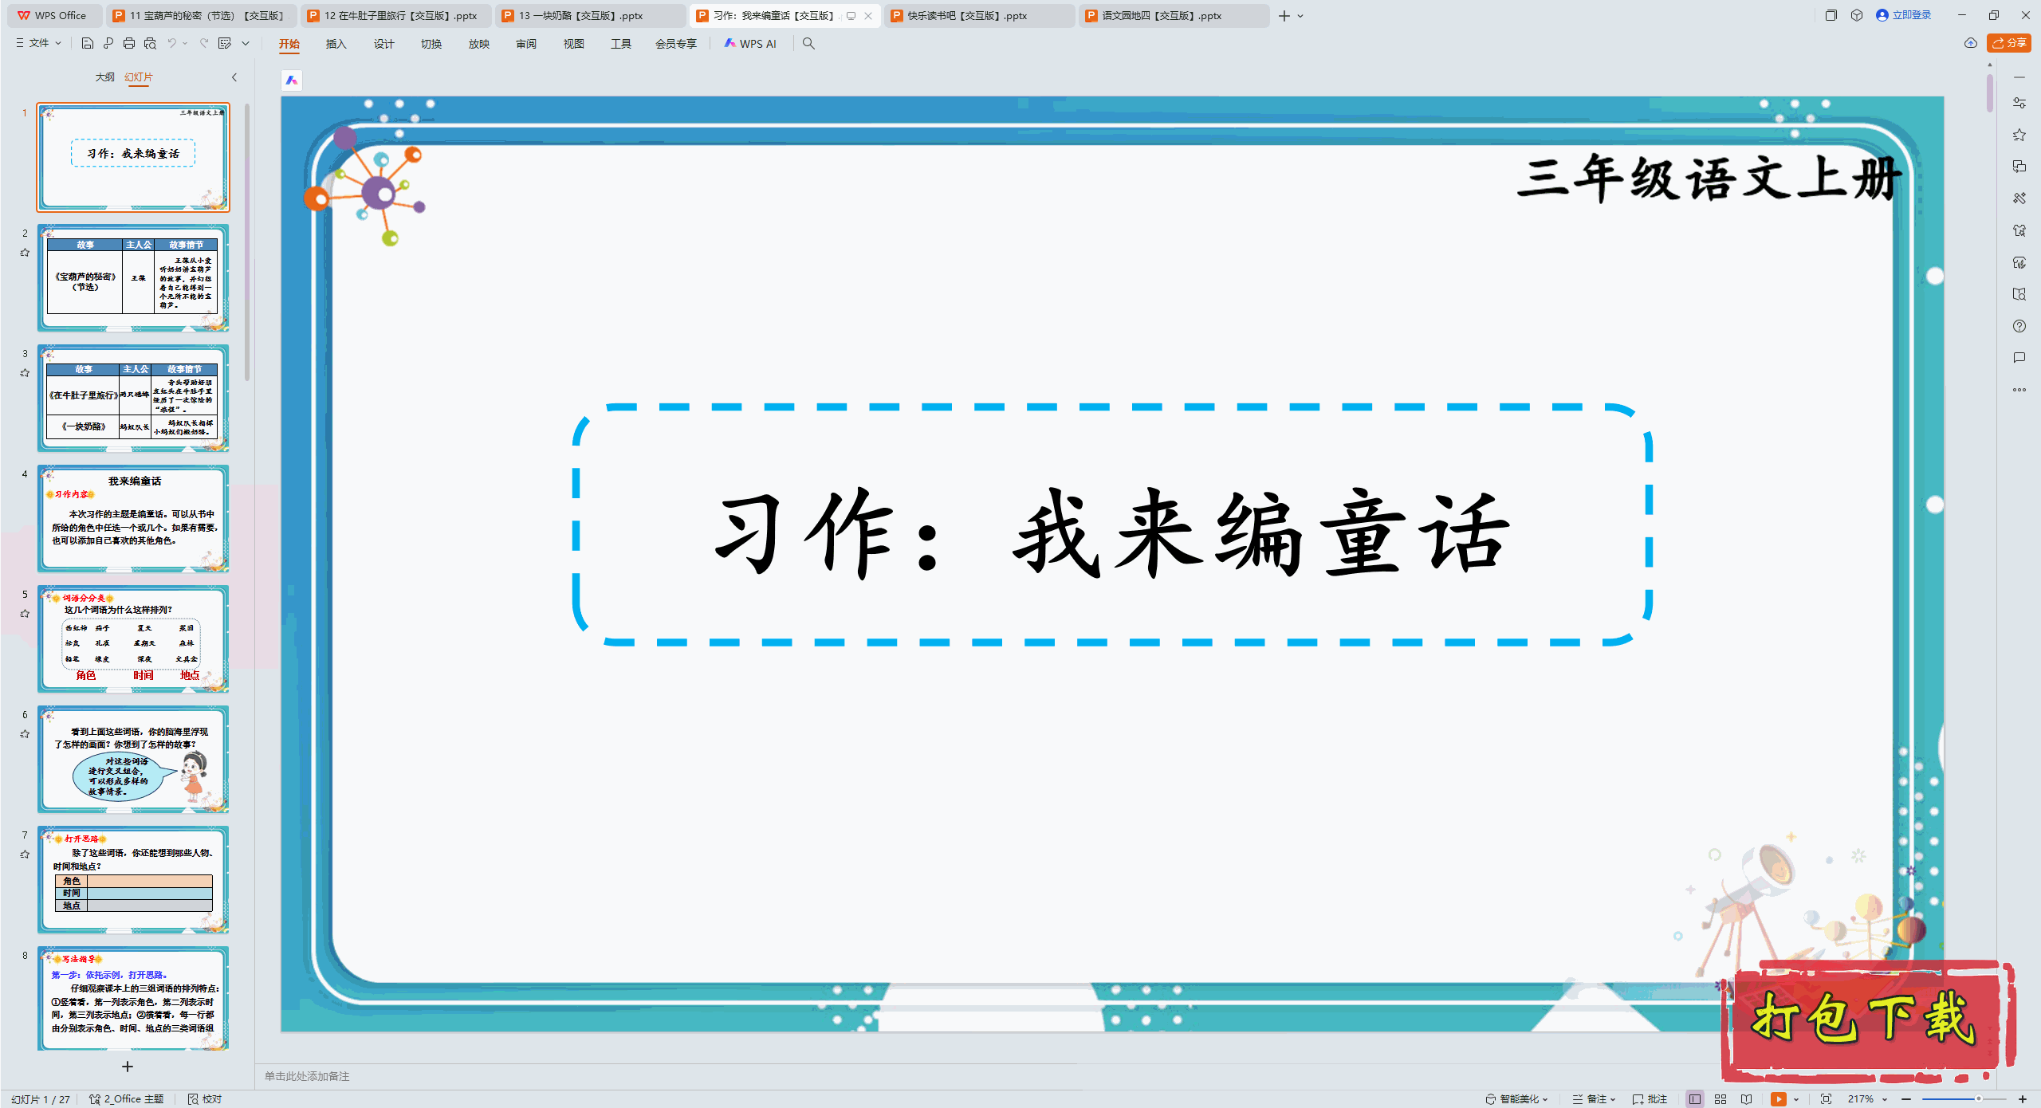
Task: Click the save file icon
Action: (x=88, y=43)
